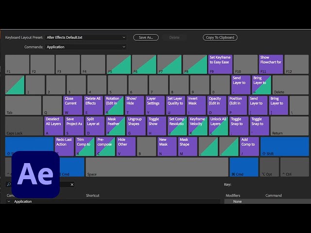The image size is (311, 233).
Task: Select the F7 key
Action: coord(170,65)
